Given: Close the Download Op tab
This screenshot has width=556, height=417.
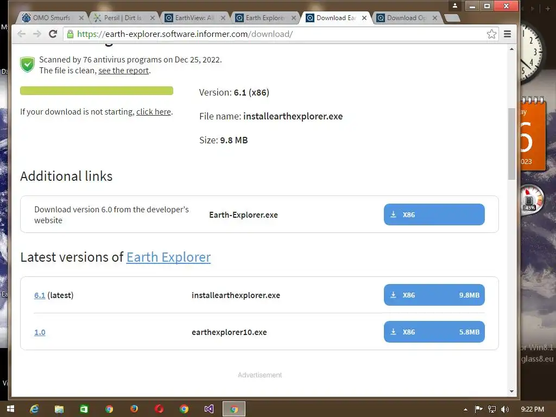Looking at the screenshot, I should 435,18.
